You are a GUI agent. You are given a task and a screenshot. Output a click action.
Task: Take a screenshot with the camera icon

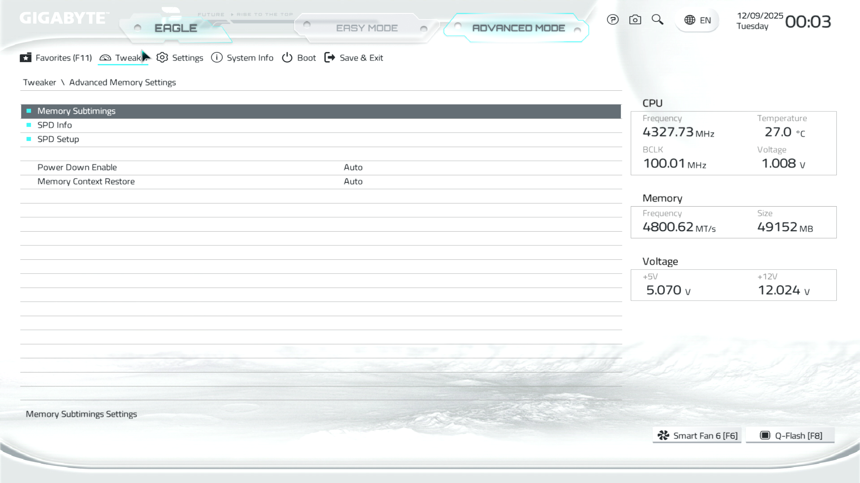(635, 20)
